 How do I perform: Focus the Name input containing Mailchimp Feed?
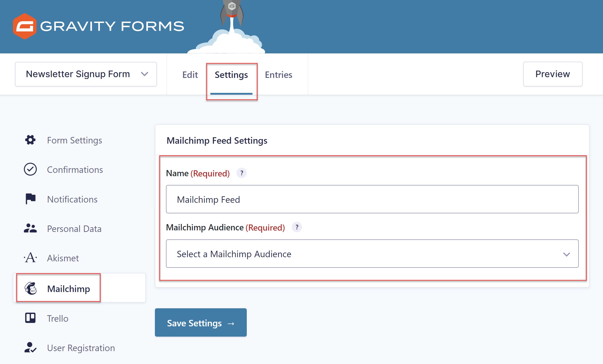(x=372, y=199)
